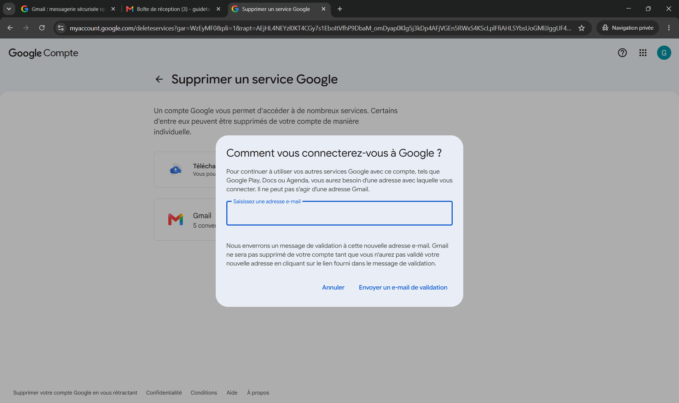The width and height of the screenshot is (679, 403).
Task: Close the Boîte de réception tab
Action: click(x=218, y=9)
